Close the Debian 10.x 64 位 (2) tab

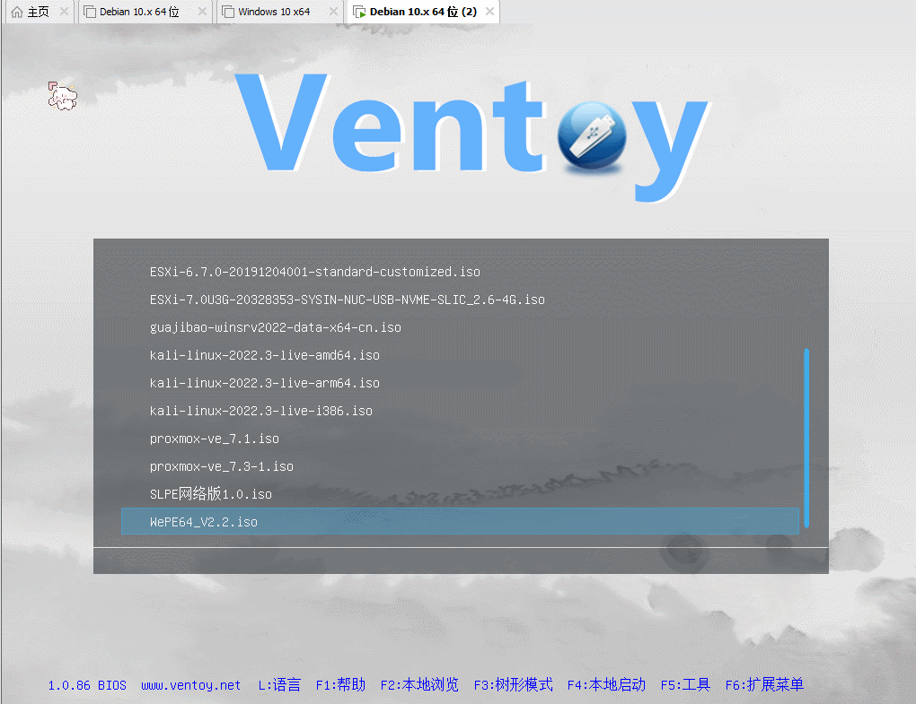[x=489, y=12]
